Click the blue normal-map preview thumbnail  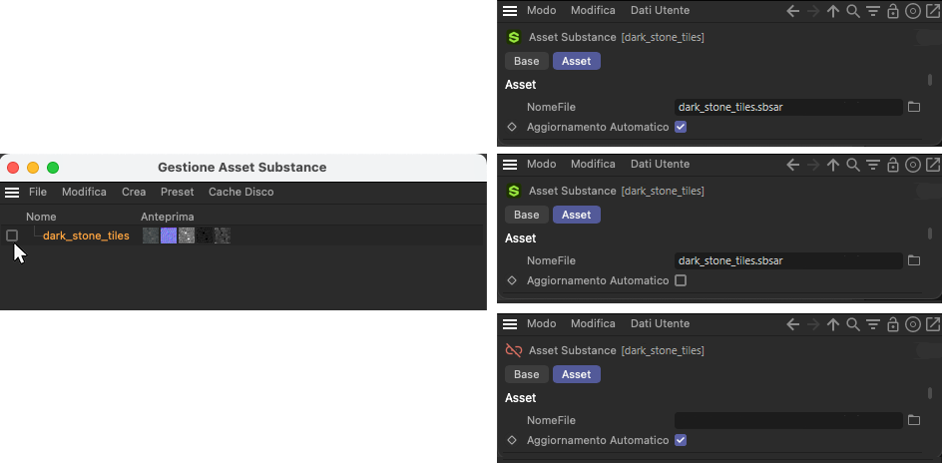169,235
